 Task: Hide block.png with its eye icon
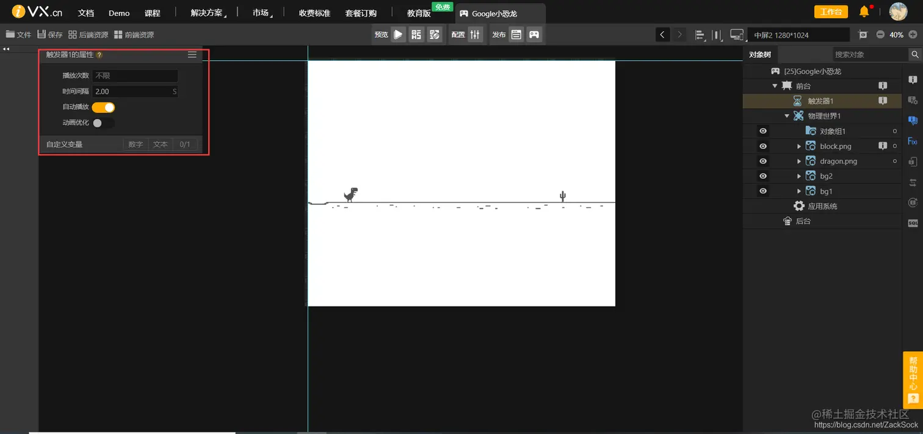point(762,146)
